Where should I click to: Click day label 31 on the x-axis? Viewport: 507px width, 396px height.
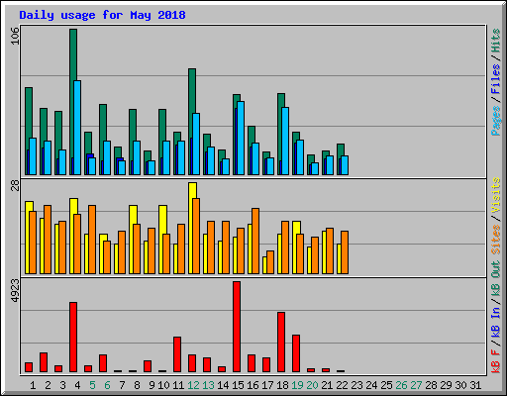(x=475, y=385)
